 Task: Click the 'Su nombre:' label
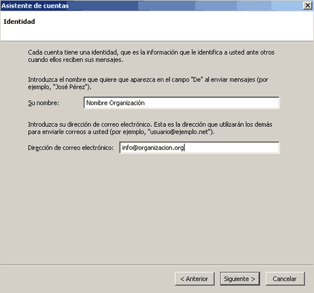(x=43, y=103)
